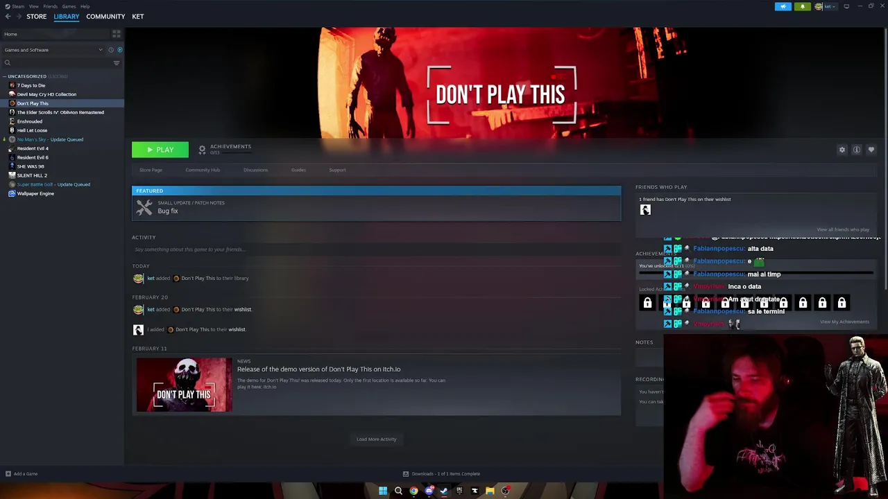Select Wallpaper Engine in library
This screenshot has height=499, width=888.
(x=35, y=193)
